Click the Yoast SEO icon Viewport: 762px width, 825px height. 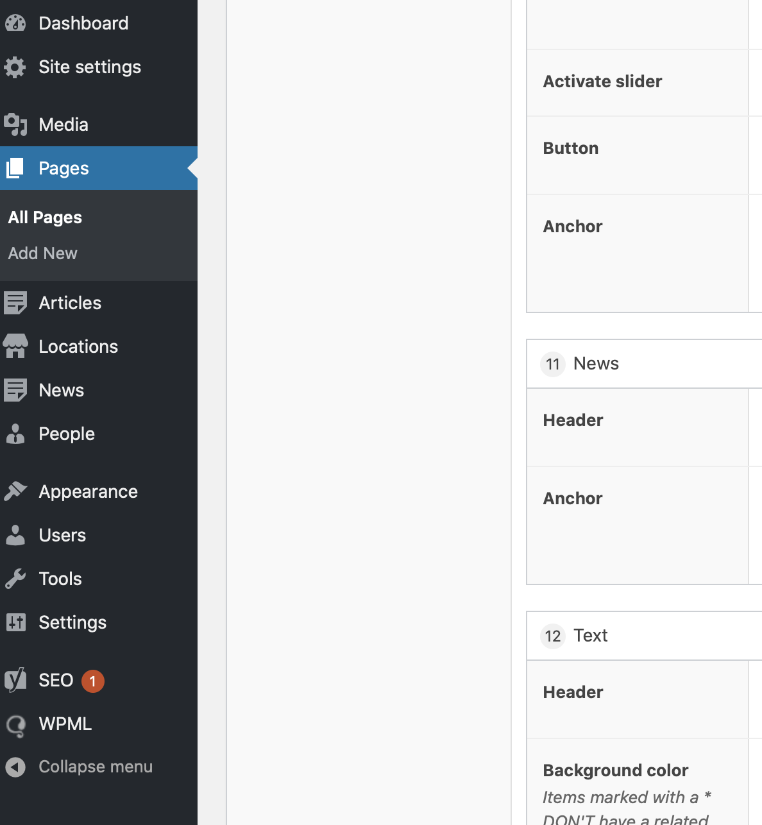point(15,680)
